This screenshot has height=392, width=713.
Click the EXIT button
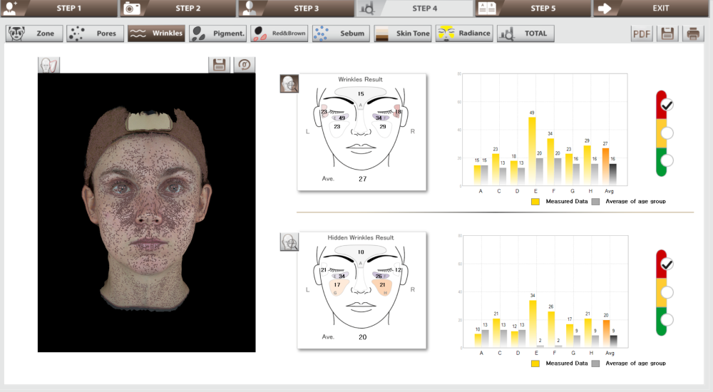(x=652, y=9)
